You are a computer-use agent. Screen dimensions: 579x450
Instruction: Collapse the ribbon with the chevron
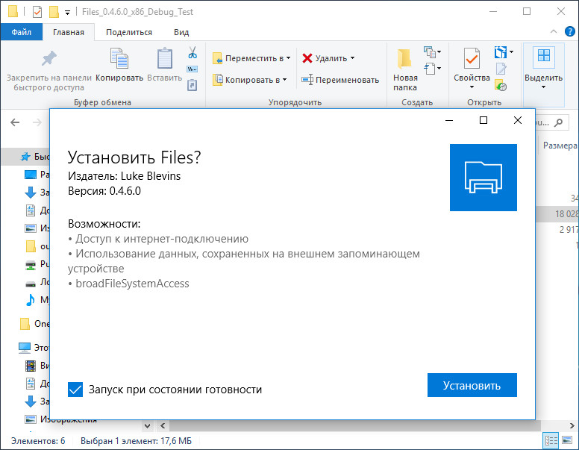[x=554, y=32]
